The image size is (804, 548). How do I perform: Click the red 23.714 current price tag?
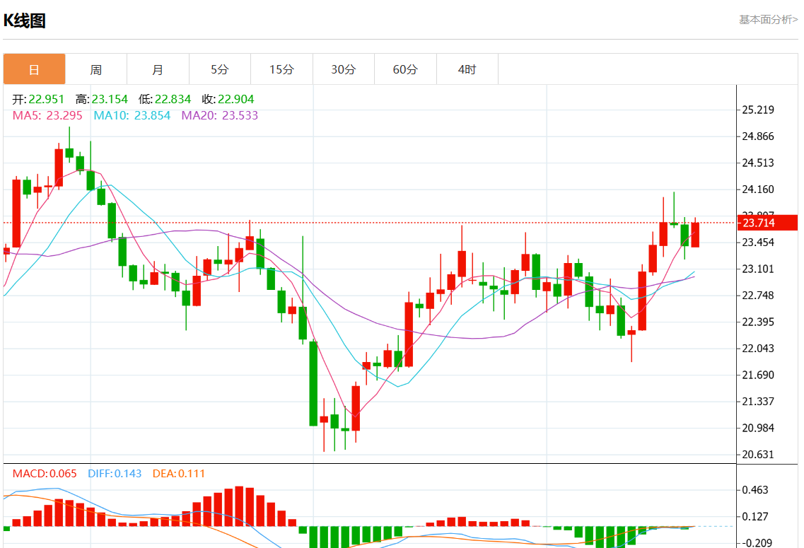point(768,223)
